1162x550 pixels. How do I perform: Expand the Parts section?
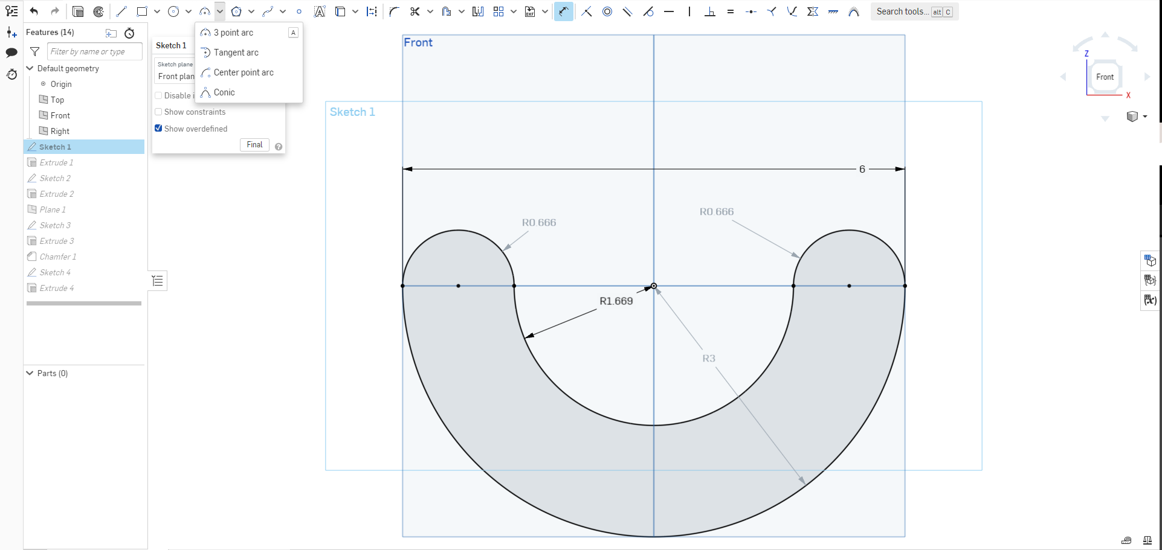point(28,373)
